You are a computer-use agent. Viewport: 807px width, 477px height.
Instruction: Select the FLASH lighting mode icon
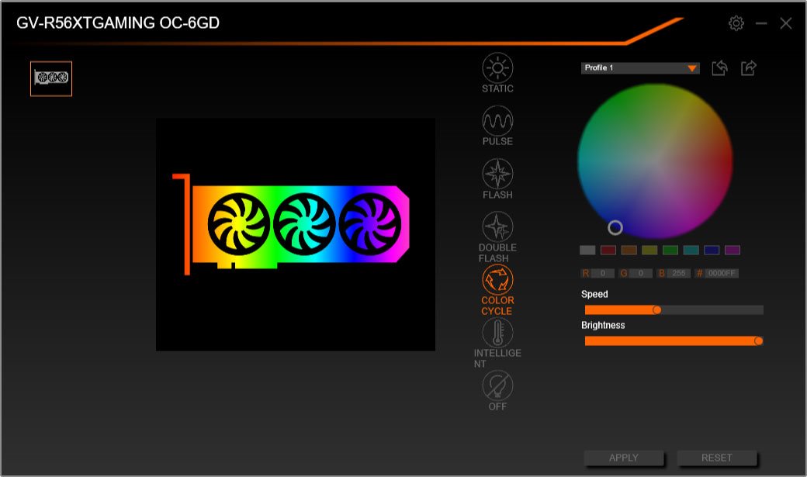[x=497, y=174]
